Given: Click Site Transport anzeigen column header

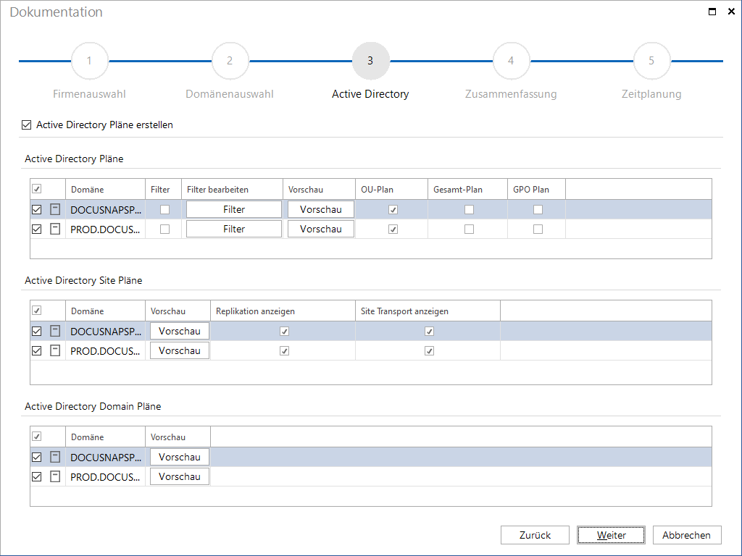Looking at the screenshot, I should [x=428, y=311].
